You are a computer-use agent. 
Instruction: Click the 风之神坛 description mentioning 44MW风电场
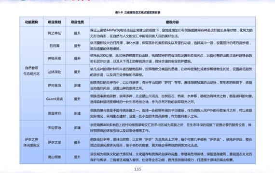(x=172, y=33)
